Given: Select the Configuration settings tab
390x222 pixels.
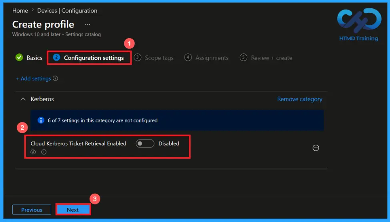Looking at the screenshot, I should pyautogui.click(x=88, y=58).
